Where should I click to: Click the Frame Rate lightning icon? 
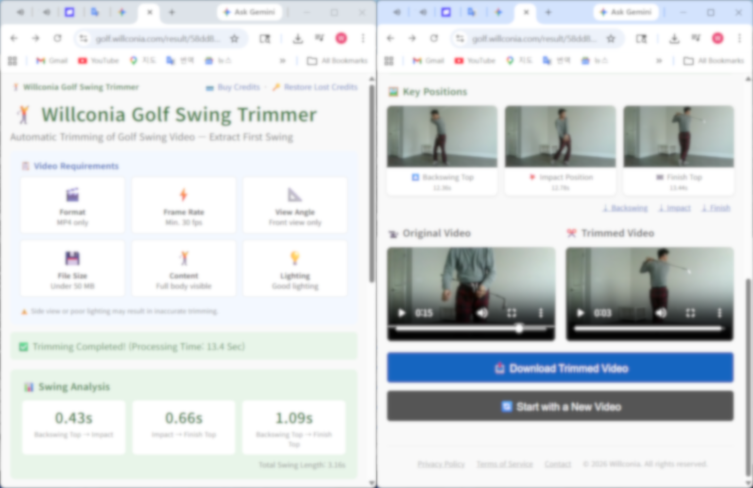pos(184,195)
